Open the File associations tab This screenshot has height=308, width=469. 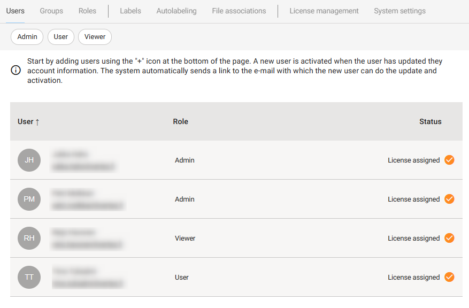tap(239, 11)
